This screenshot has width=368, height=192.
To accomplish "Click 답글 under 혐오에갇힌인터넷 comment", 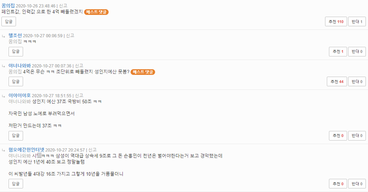I will (x=16, y=184).
